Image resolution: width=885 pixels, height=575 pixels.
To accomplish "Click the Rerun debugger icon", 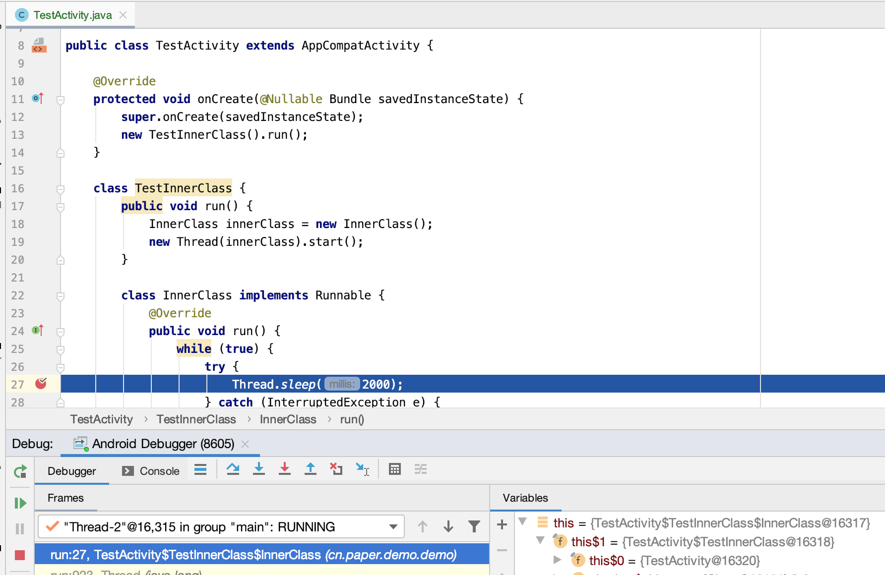I will [x=20, y=471].
